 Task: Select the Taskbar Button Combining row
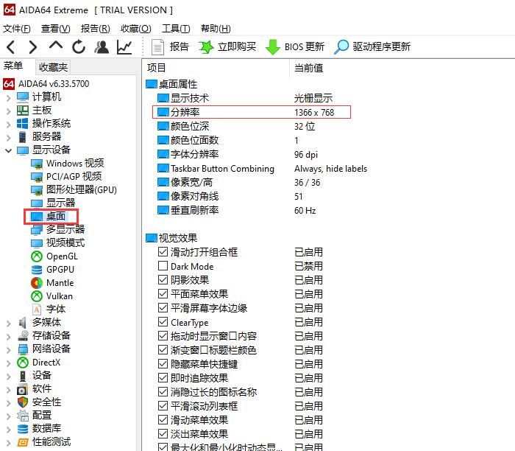[262, 169]
